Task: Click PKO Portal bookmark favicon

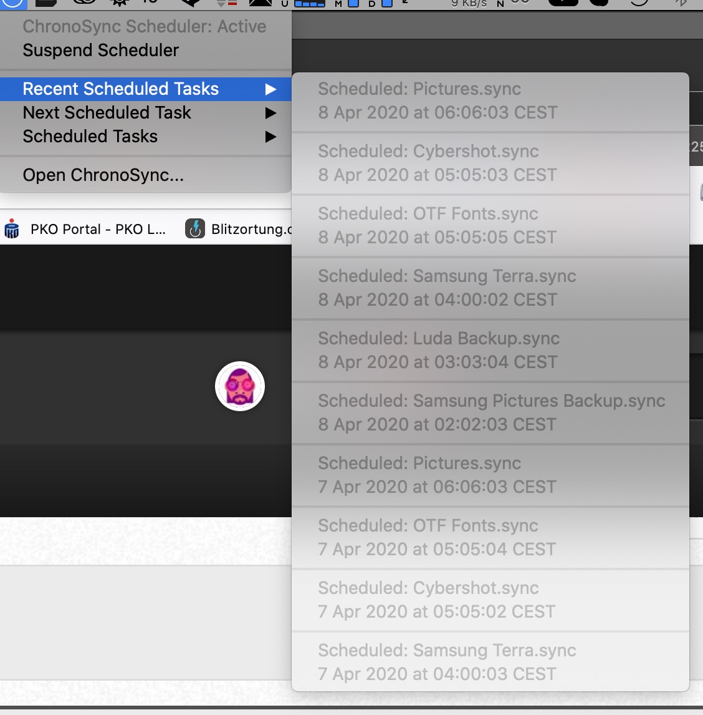Action: click(12, 229)
